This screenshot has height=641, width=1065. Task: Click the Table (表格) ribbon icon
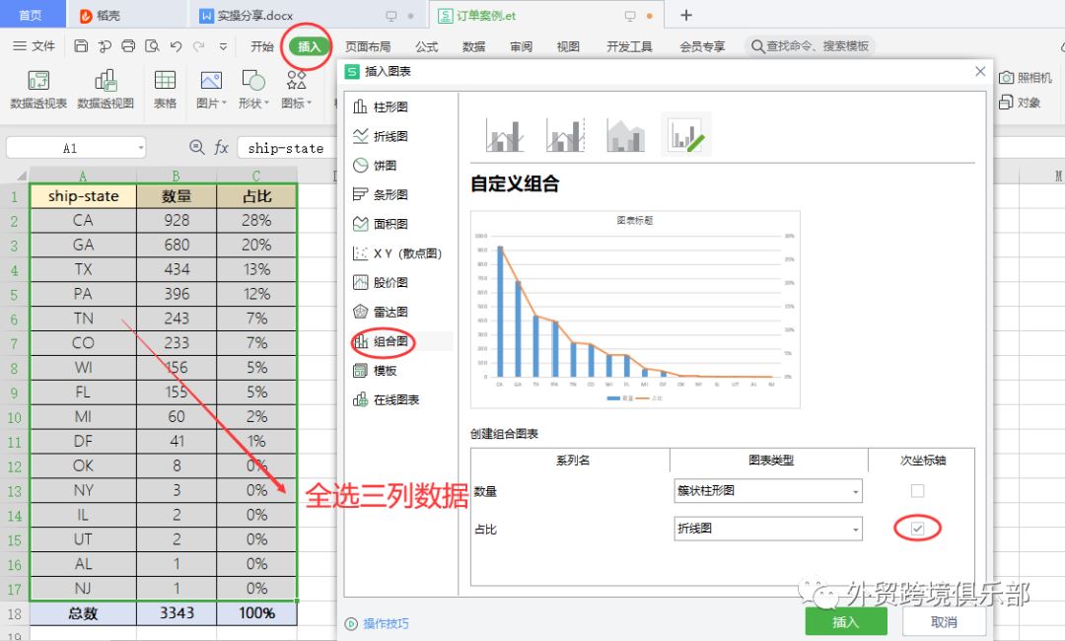(x=165, y=89)
